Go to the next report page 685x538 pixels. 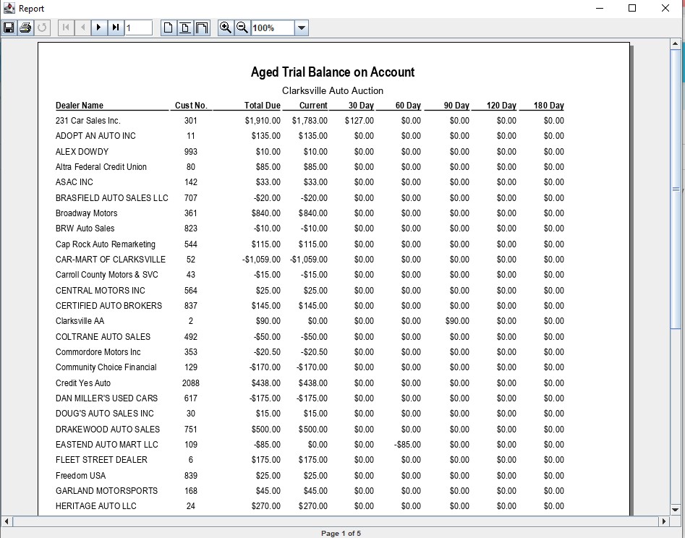point(99,28)
